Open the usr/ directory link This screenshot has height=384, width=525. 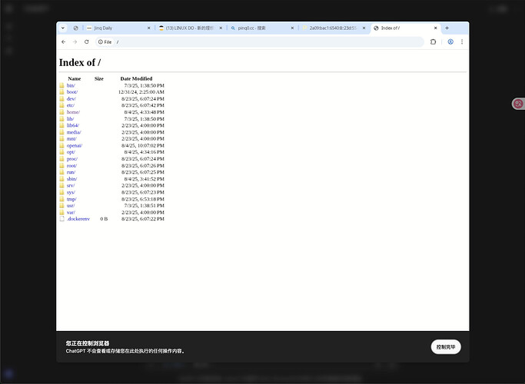pyautogui.click(x=71, y=206)
